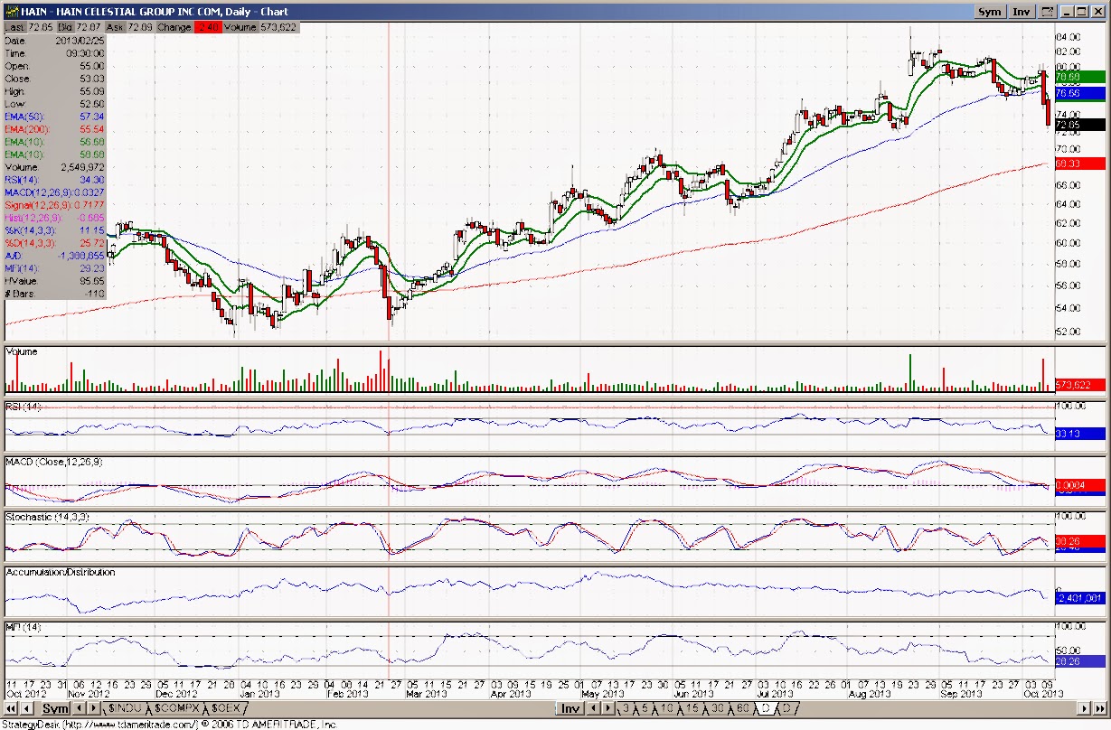Select the $COMPX symbol tab
The image size is (1111, 730).
click(176, 708)
